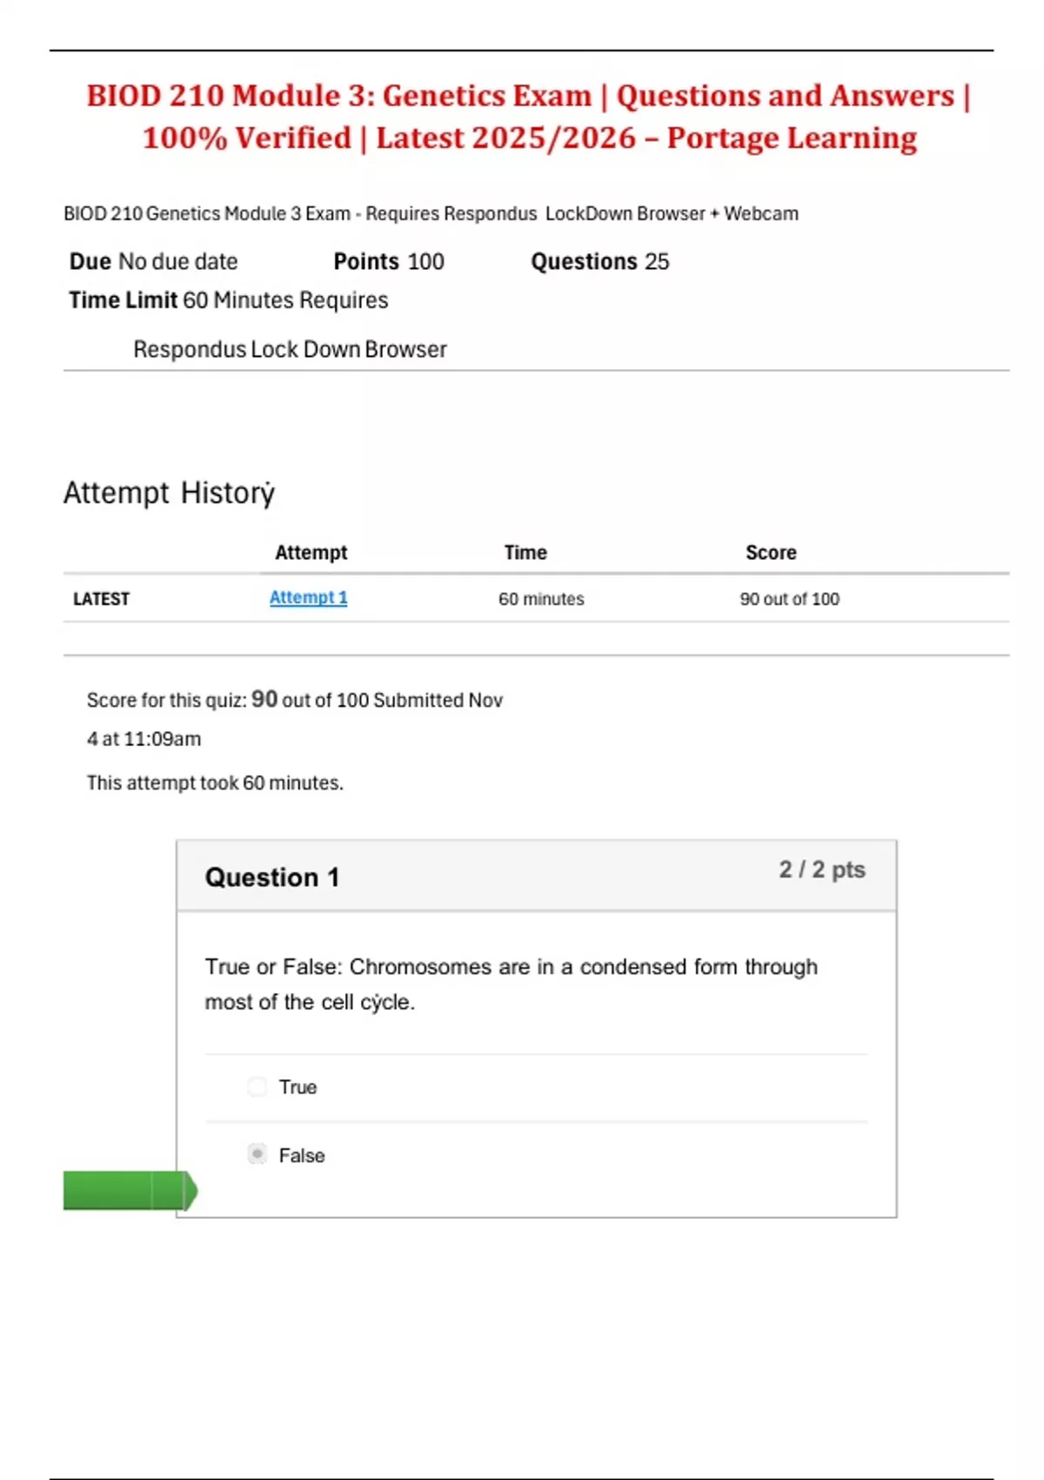Click the Question 1 header
The width and height of the screenshot is (1044, 1480).
click(272, 877)
